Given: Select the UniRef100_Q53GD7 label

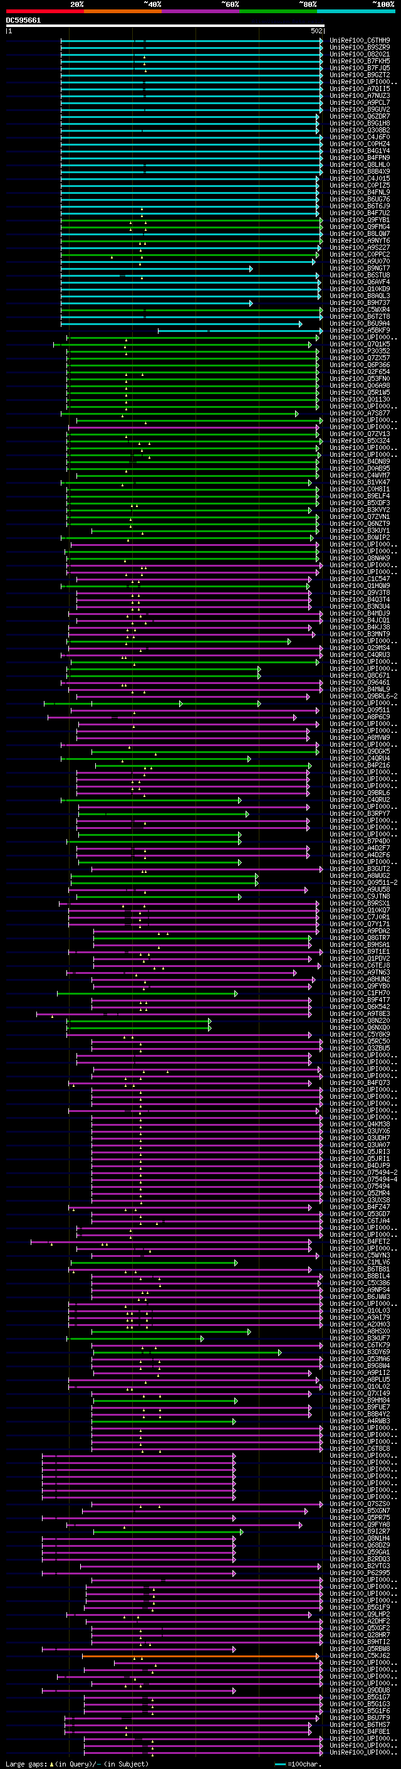Looking at the screenshot, I should tap(360, 1214).
